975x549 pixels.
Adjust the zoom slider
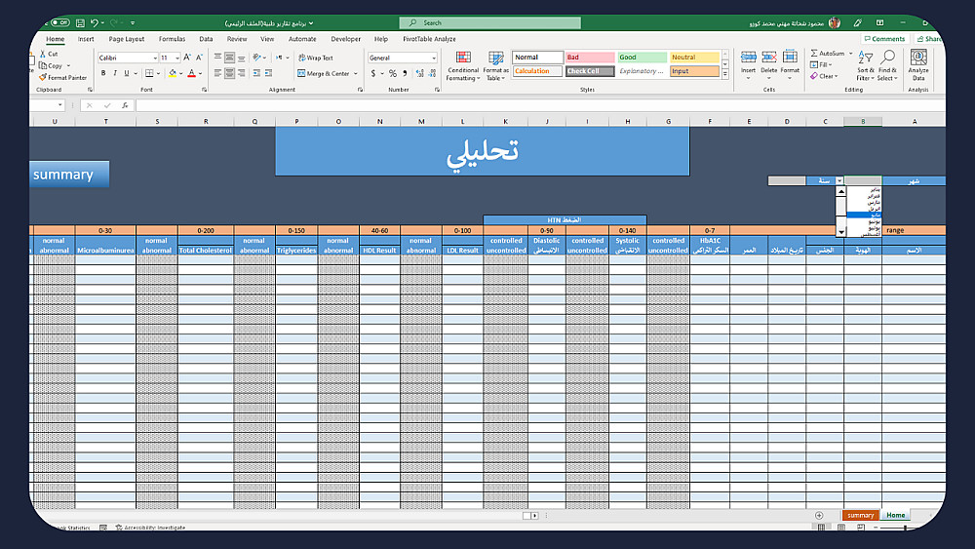[905, 528]
